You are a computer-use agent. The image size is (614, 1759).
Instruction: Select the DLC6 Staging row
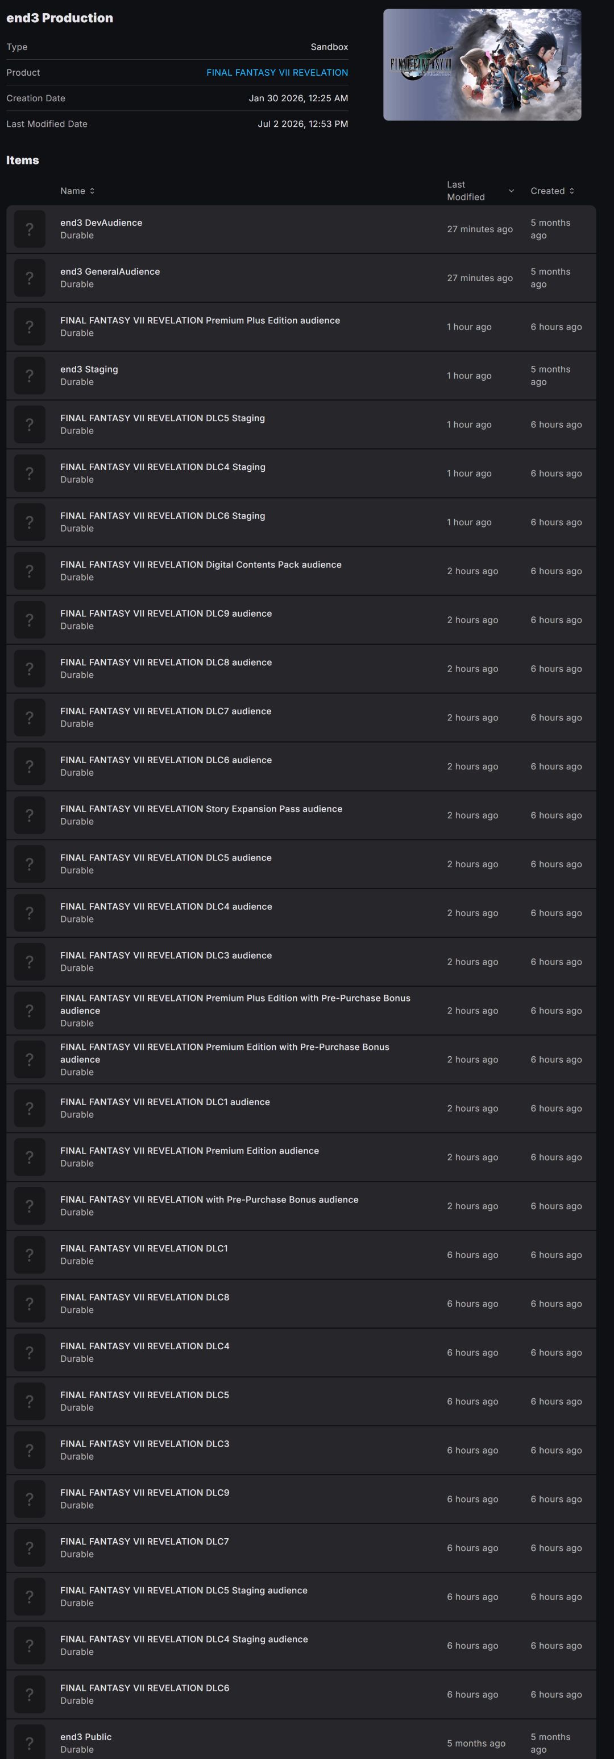click(x=301, y=522)
